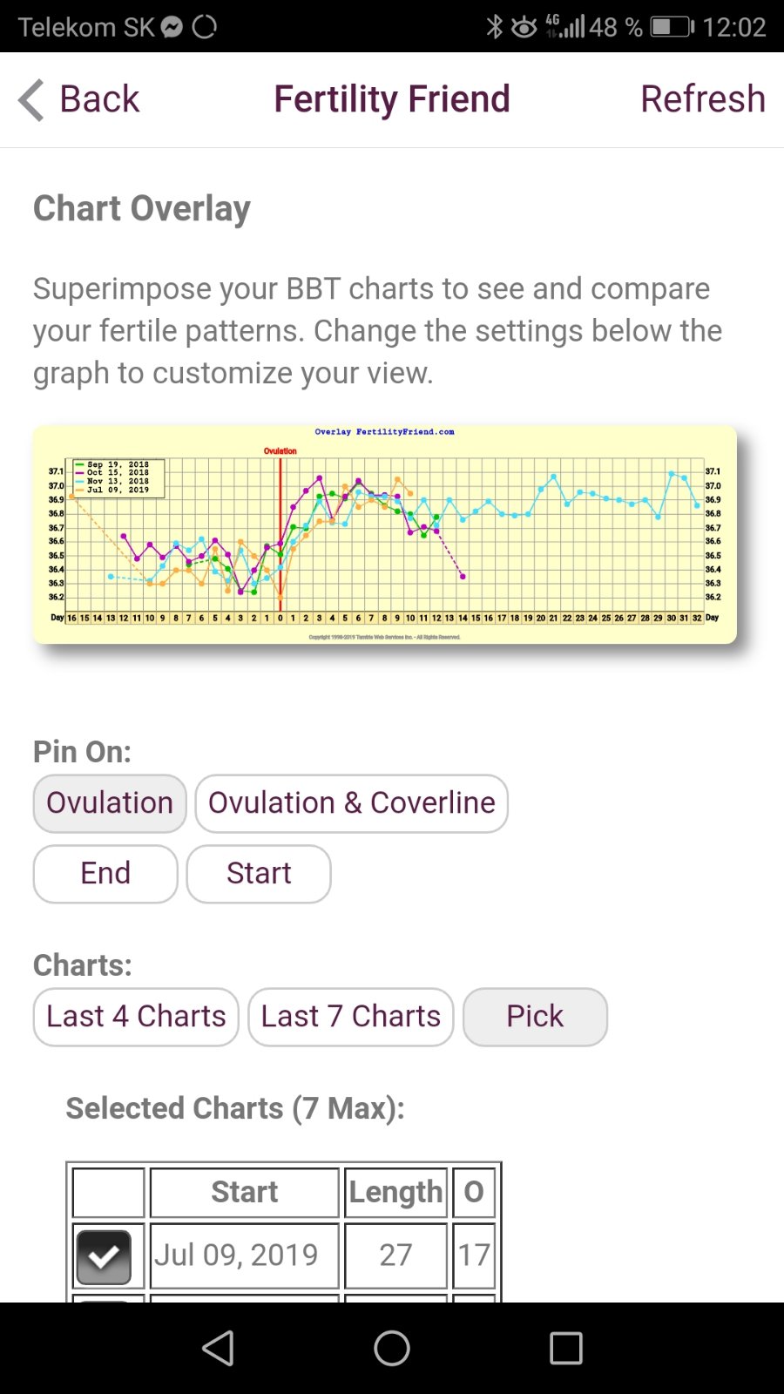Tap eye comfort icon in status bar
The image size is (784, 1394).
[x=524, y=27]
